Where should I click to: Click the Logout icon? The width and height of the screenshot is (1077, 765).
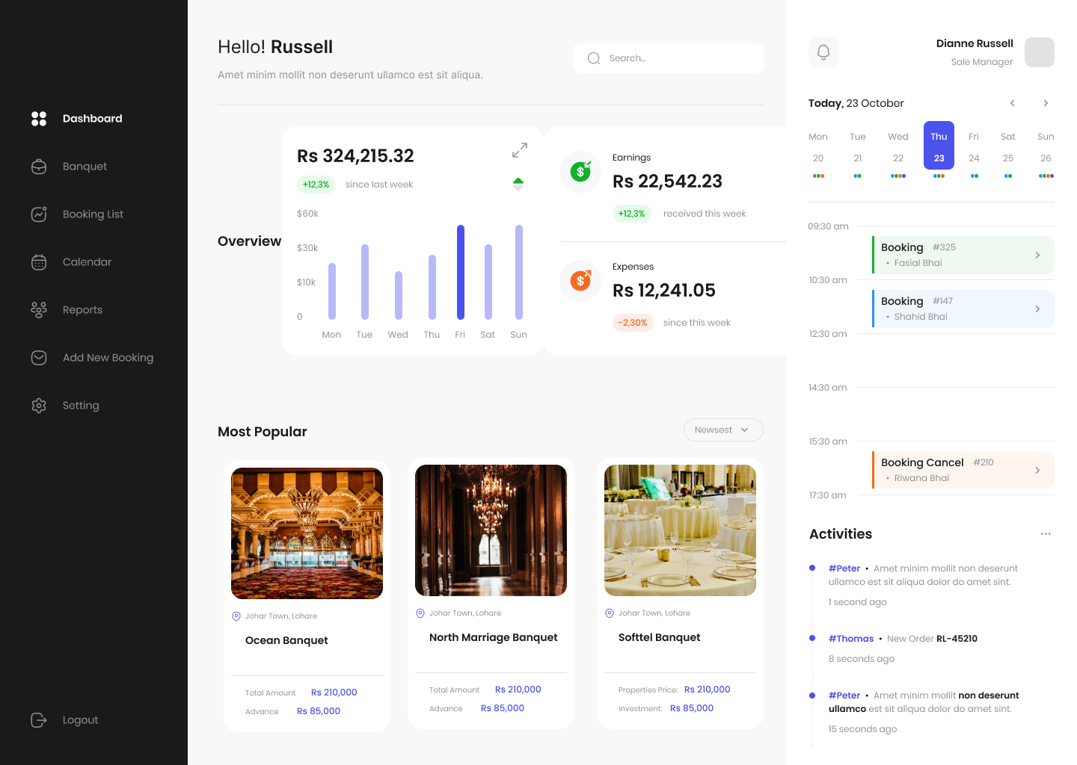(39, 720)
